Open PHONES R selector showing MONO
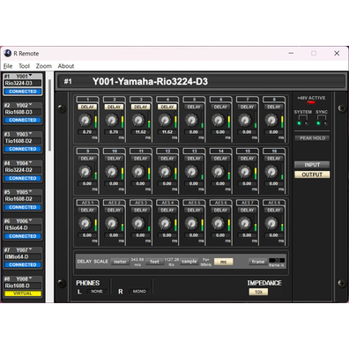Viewport: 349px width, 349px height. (x=139, y=292)
